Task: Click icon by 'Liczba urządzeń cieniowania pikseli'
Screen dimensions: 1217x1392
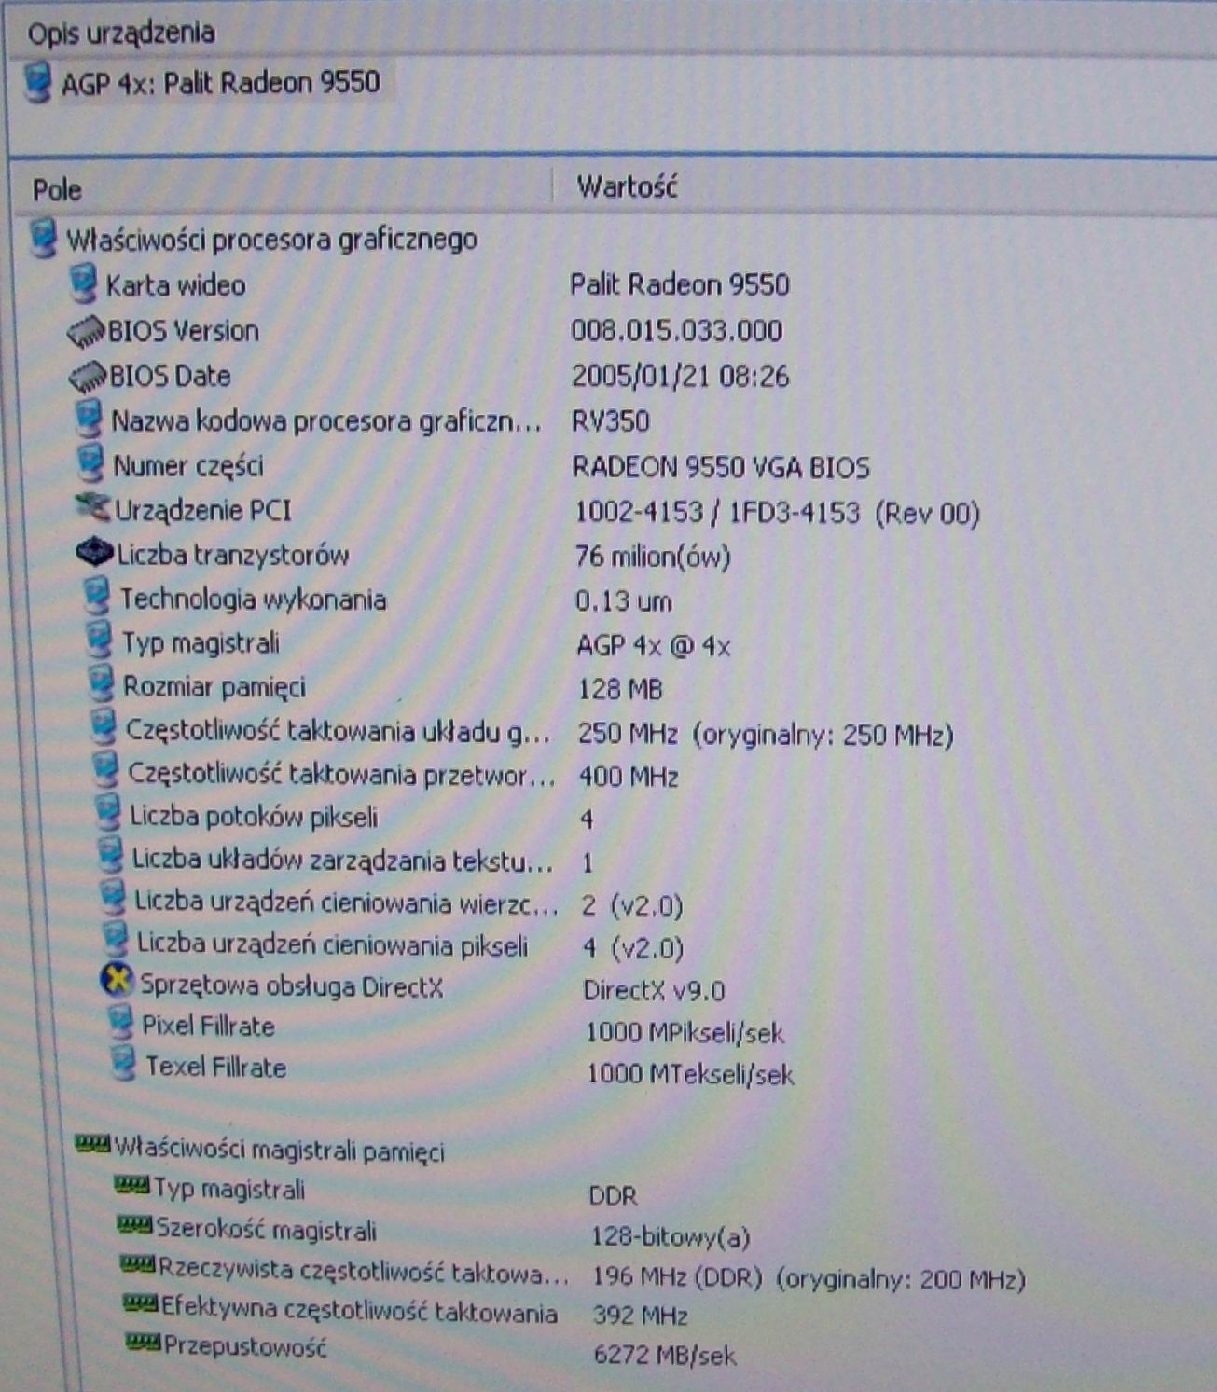Action: [x=115, y=940]
